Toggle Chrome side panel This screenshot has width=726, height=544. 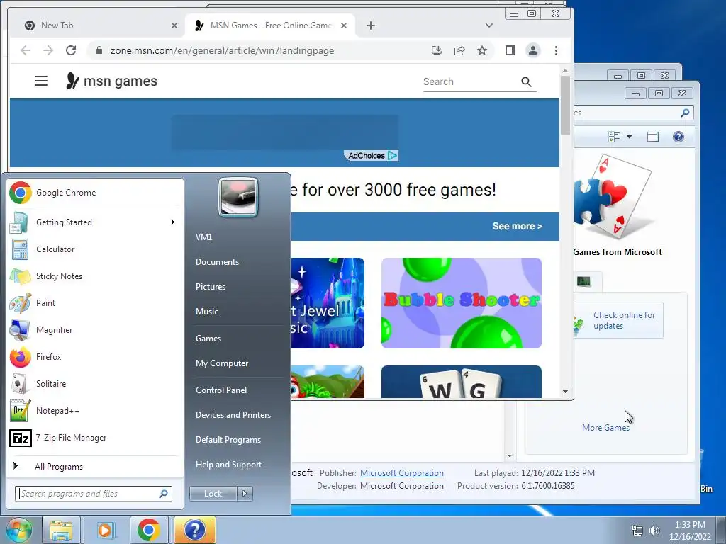point(510,50)
